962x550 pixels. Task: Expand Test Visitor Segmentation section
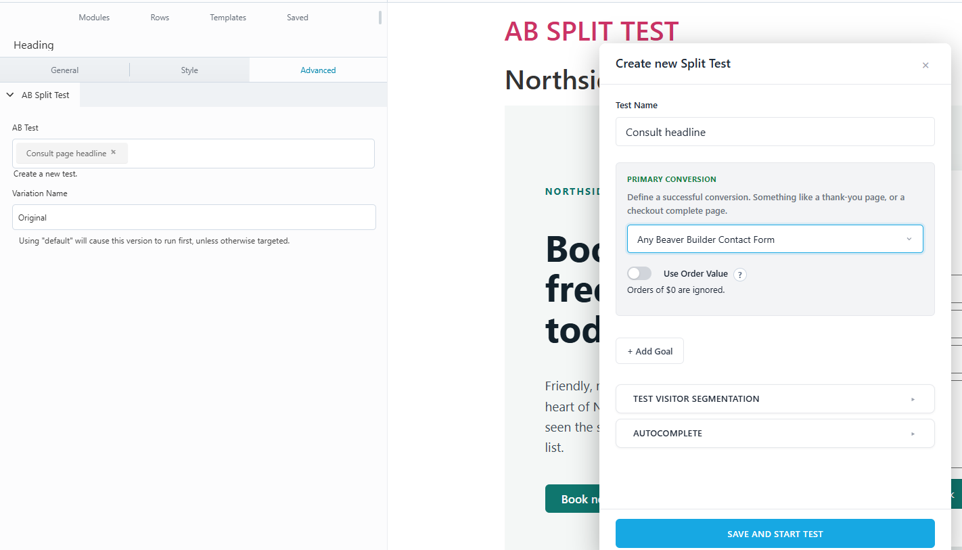[x=775, y=399]
